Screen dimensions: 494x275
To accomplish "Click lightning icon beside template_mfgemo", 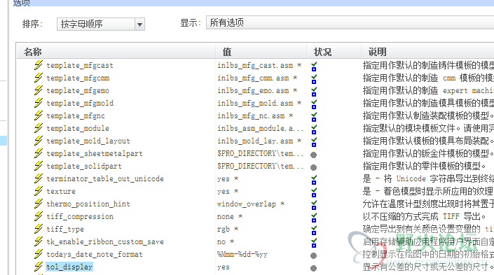I will [x=39, y=90].
